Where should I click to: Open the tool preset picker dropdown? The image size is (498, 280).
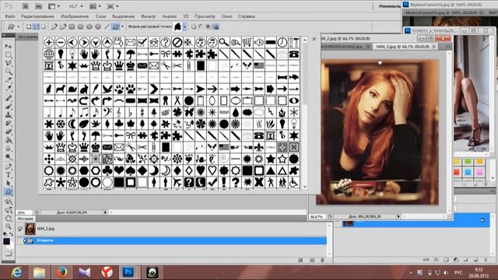coord(18,26)
